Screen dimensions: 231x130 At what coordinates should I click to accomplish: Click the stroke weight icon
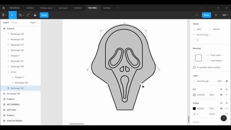click(x=194, y=114)
